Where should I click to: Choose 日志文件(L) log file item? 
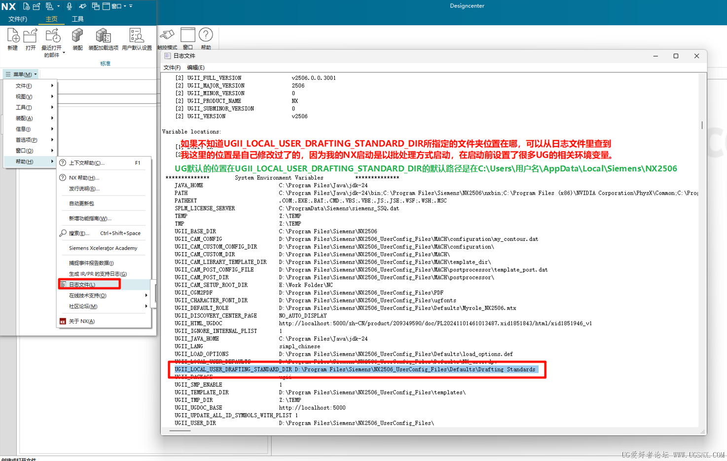tap(104, 285)
